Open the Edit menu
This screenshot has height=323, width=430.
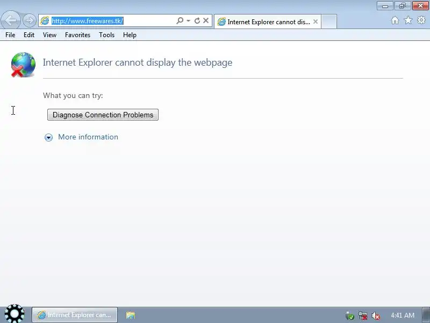[29, 35]
